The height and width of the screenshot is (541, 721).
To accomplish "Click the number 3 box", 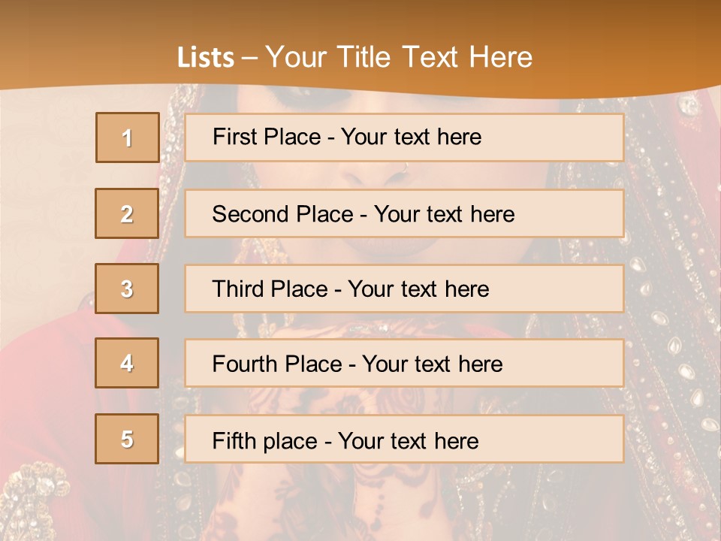I will click(x=127, y=289).
